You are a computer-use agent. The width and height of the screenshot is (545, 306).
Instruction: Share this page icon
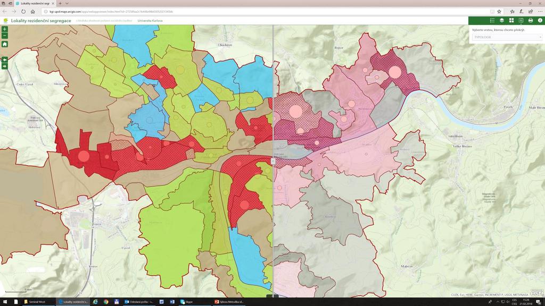coord(531,12)
